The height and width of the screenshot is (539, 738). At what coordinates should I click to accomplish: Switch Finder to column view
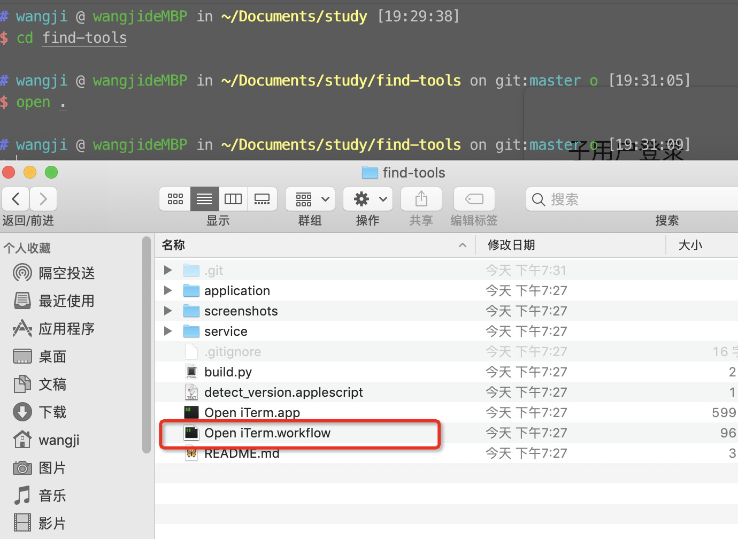tap(233, 199)
